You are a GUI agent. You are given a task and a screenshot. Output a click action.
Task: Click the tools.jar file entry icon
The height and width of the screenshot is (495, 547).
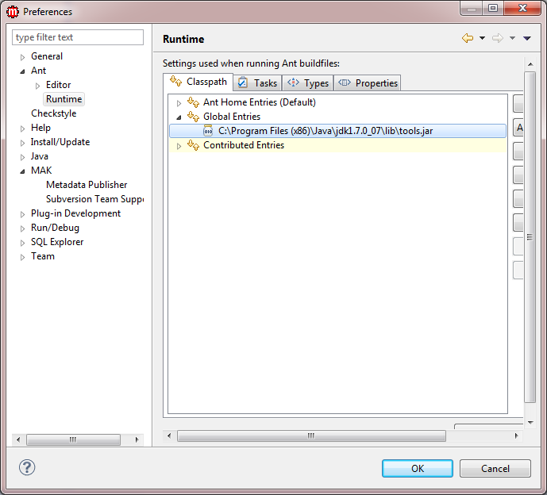[208, 131]
